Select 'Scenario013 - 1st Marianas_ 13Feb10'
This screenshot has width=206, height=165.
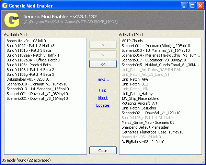pyautogui.click(x=38, y=89)
